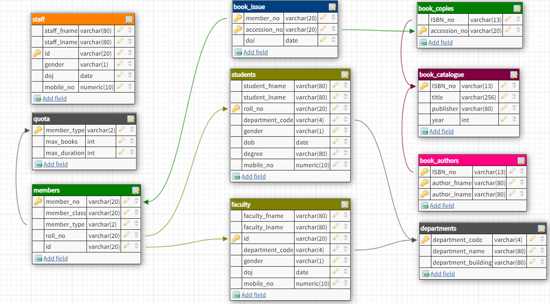Viewport: 550px width, 304px height.
Task: Click the pencil icon for the degree field
Action: click(x=336, y=153)
